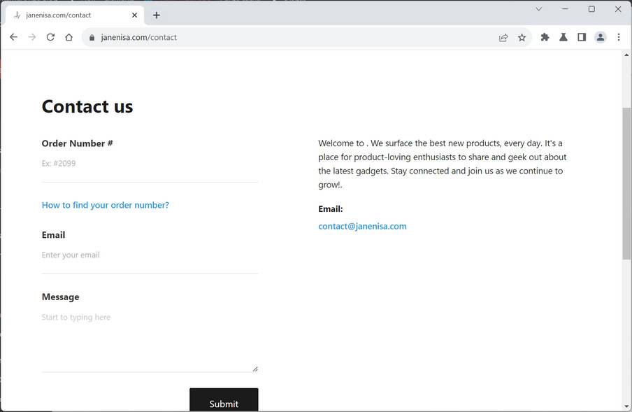This screenshot has width=632, height=412.
Task: Bookmark this page with the star icon
Action: pyautogui.click(x=522, y=38)
